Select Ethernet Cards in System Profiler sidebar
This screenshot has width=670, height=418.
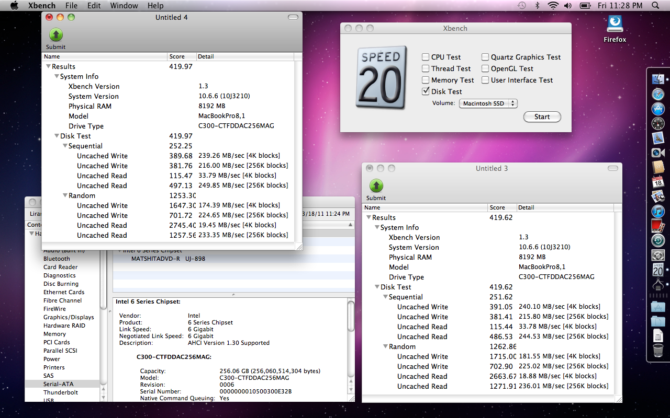[x=64, y=292]
